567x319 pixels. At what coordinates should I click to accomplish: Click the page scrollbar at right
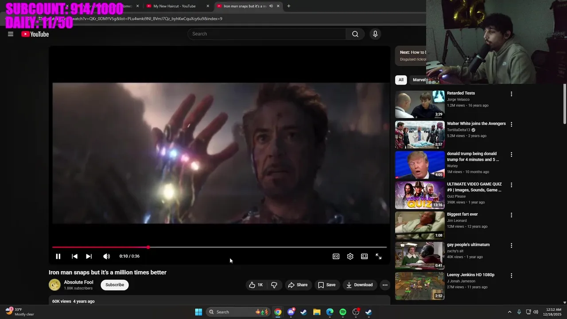point(564,104)
